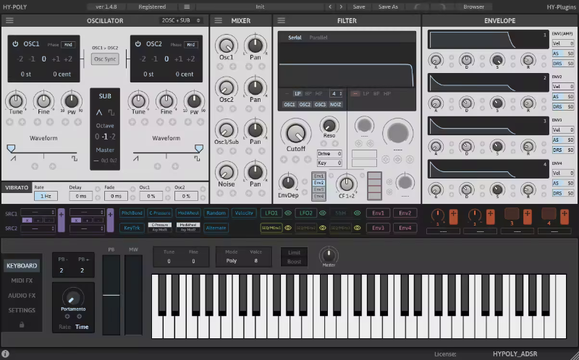Open the Filter panel hamburger menu
The width and height of the screenshot is (579, 360).
point(281,21)
